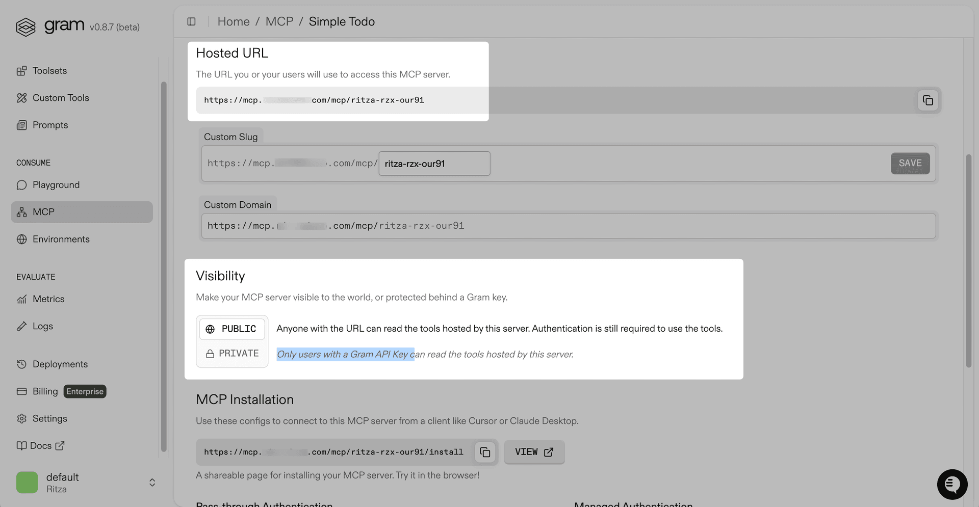
Task: Open the Toolsets section
Action: [x=49, y=70]
